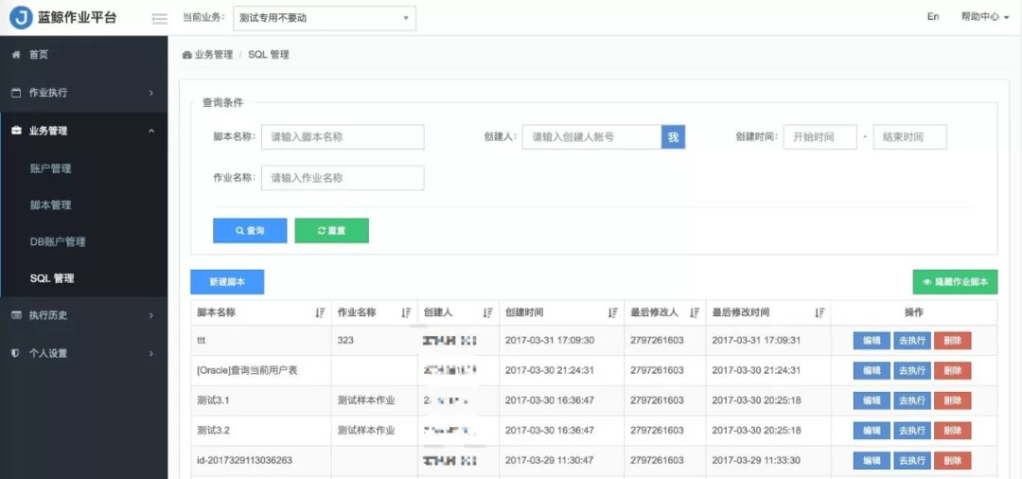Image resolution: width=1022 pixels, height=479 pixels.
Task: Click the 业务管理 breadcrumb link
Action: click(213, 56)
